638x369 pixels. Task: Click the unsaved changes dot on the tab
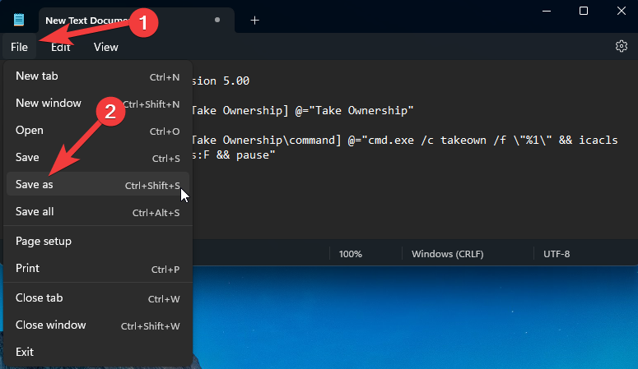[217, 20]
